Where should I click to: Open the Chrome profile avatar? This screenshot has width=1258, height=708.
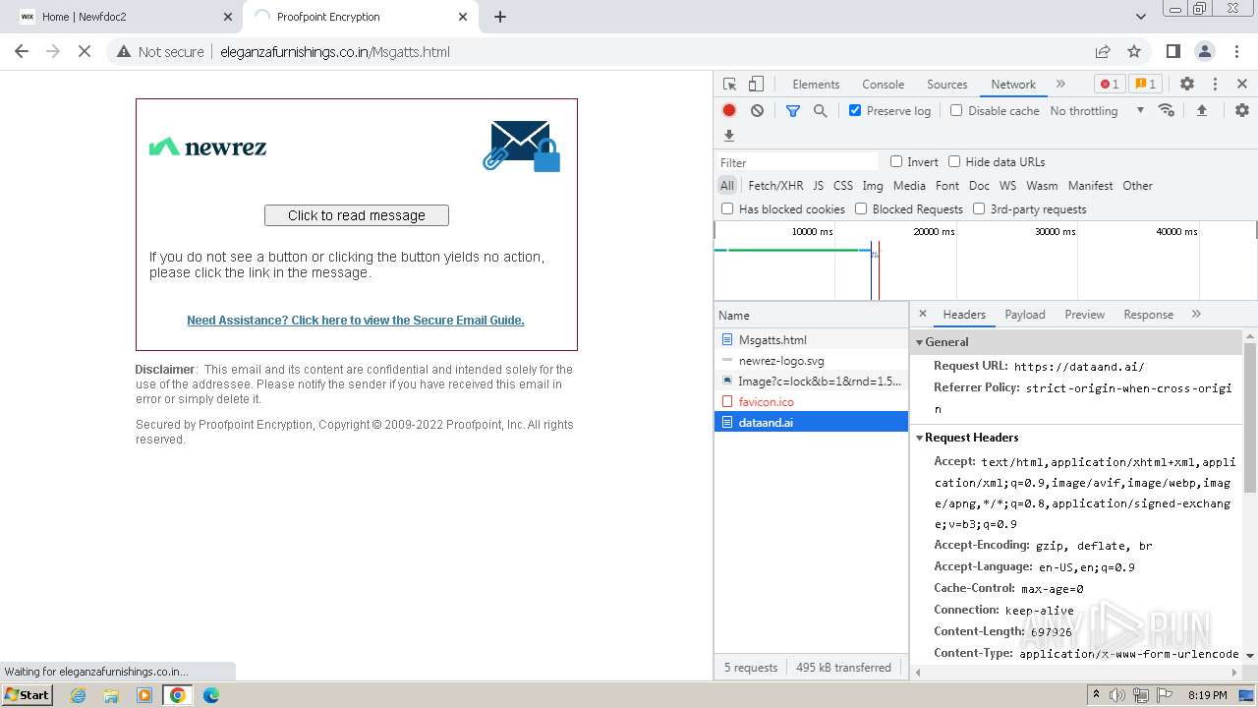(x=1204, y=51)
